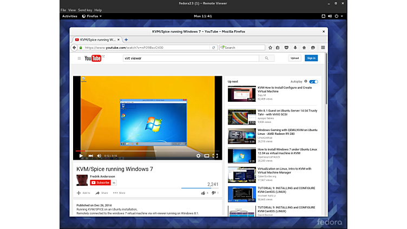Bookmark this page with star icon

270,48
